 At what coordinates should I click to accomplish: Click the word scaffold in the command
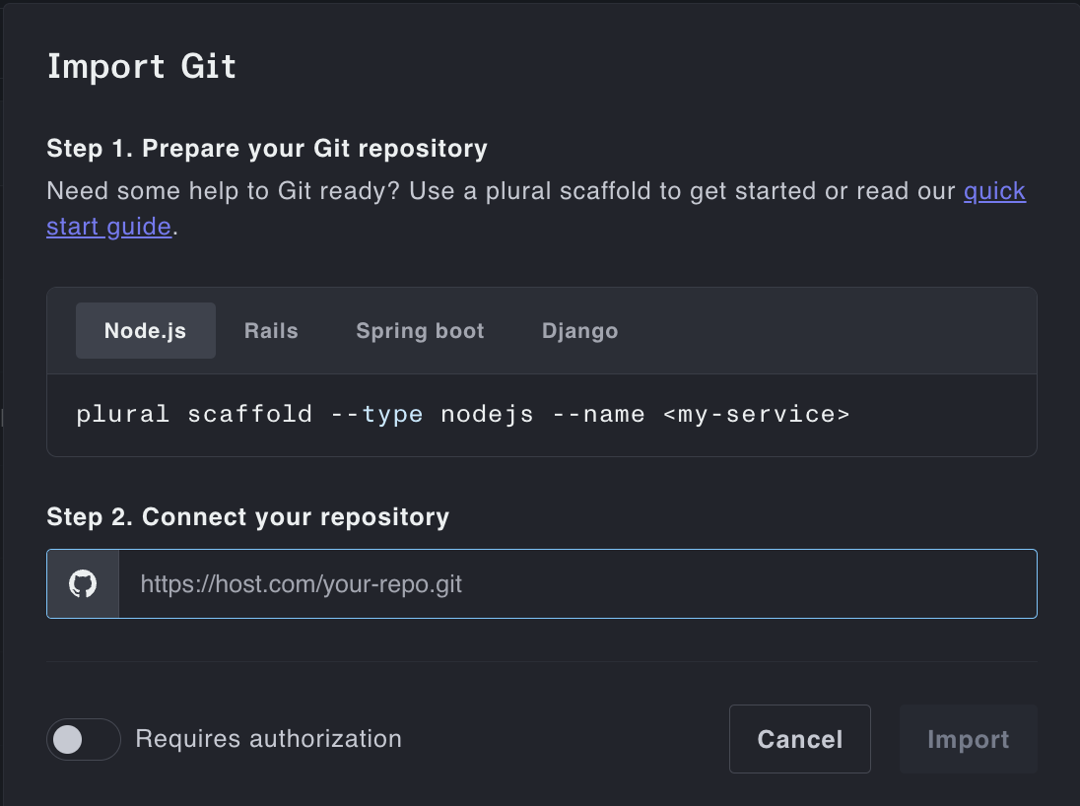[x=249, y=415]
